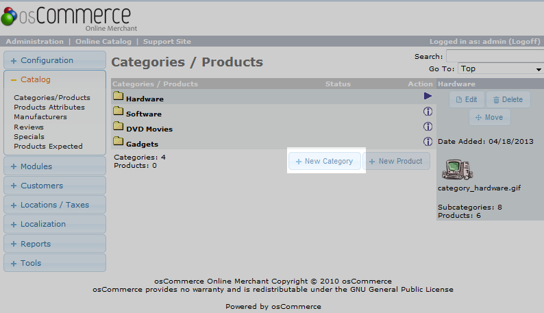Expand the Modules menu section

pos(55,166)
